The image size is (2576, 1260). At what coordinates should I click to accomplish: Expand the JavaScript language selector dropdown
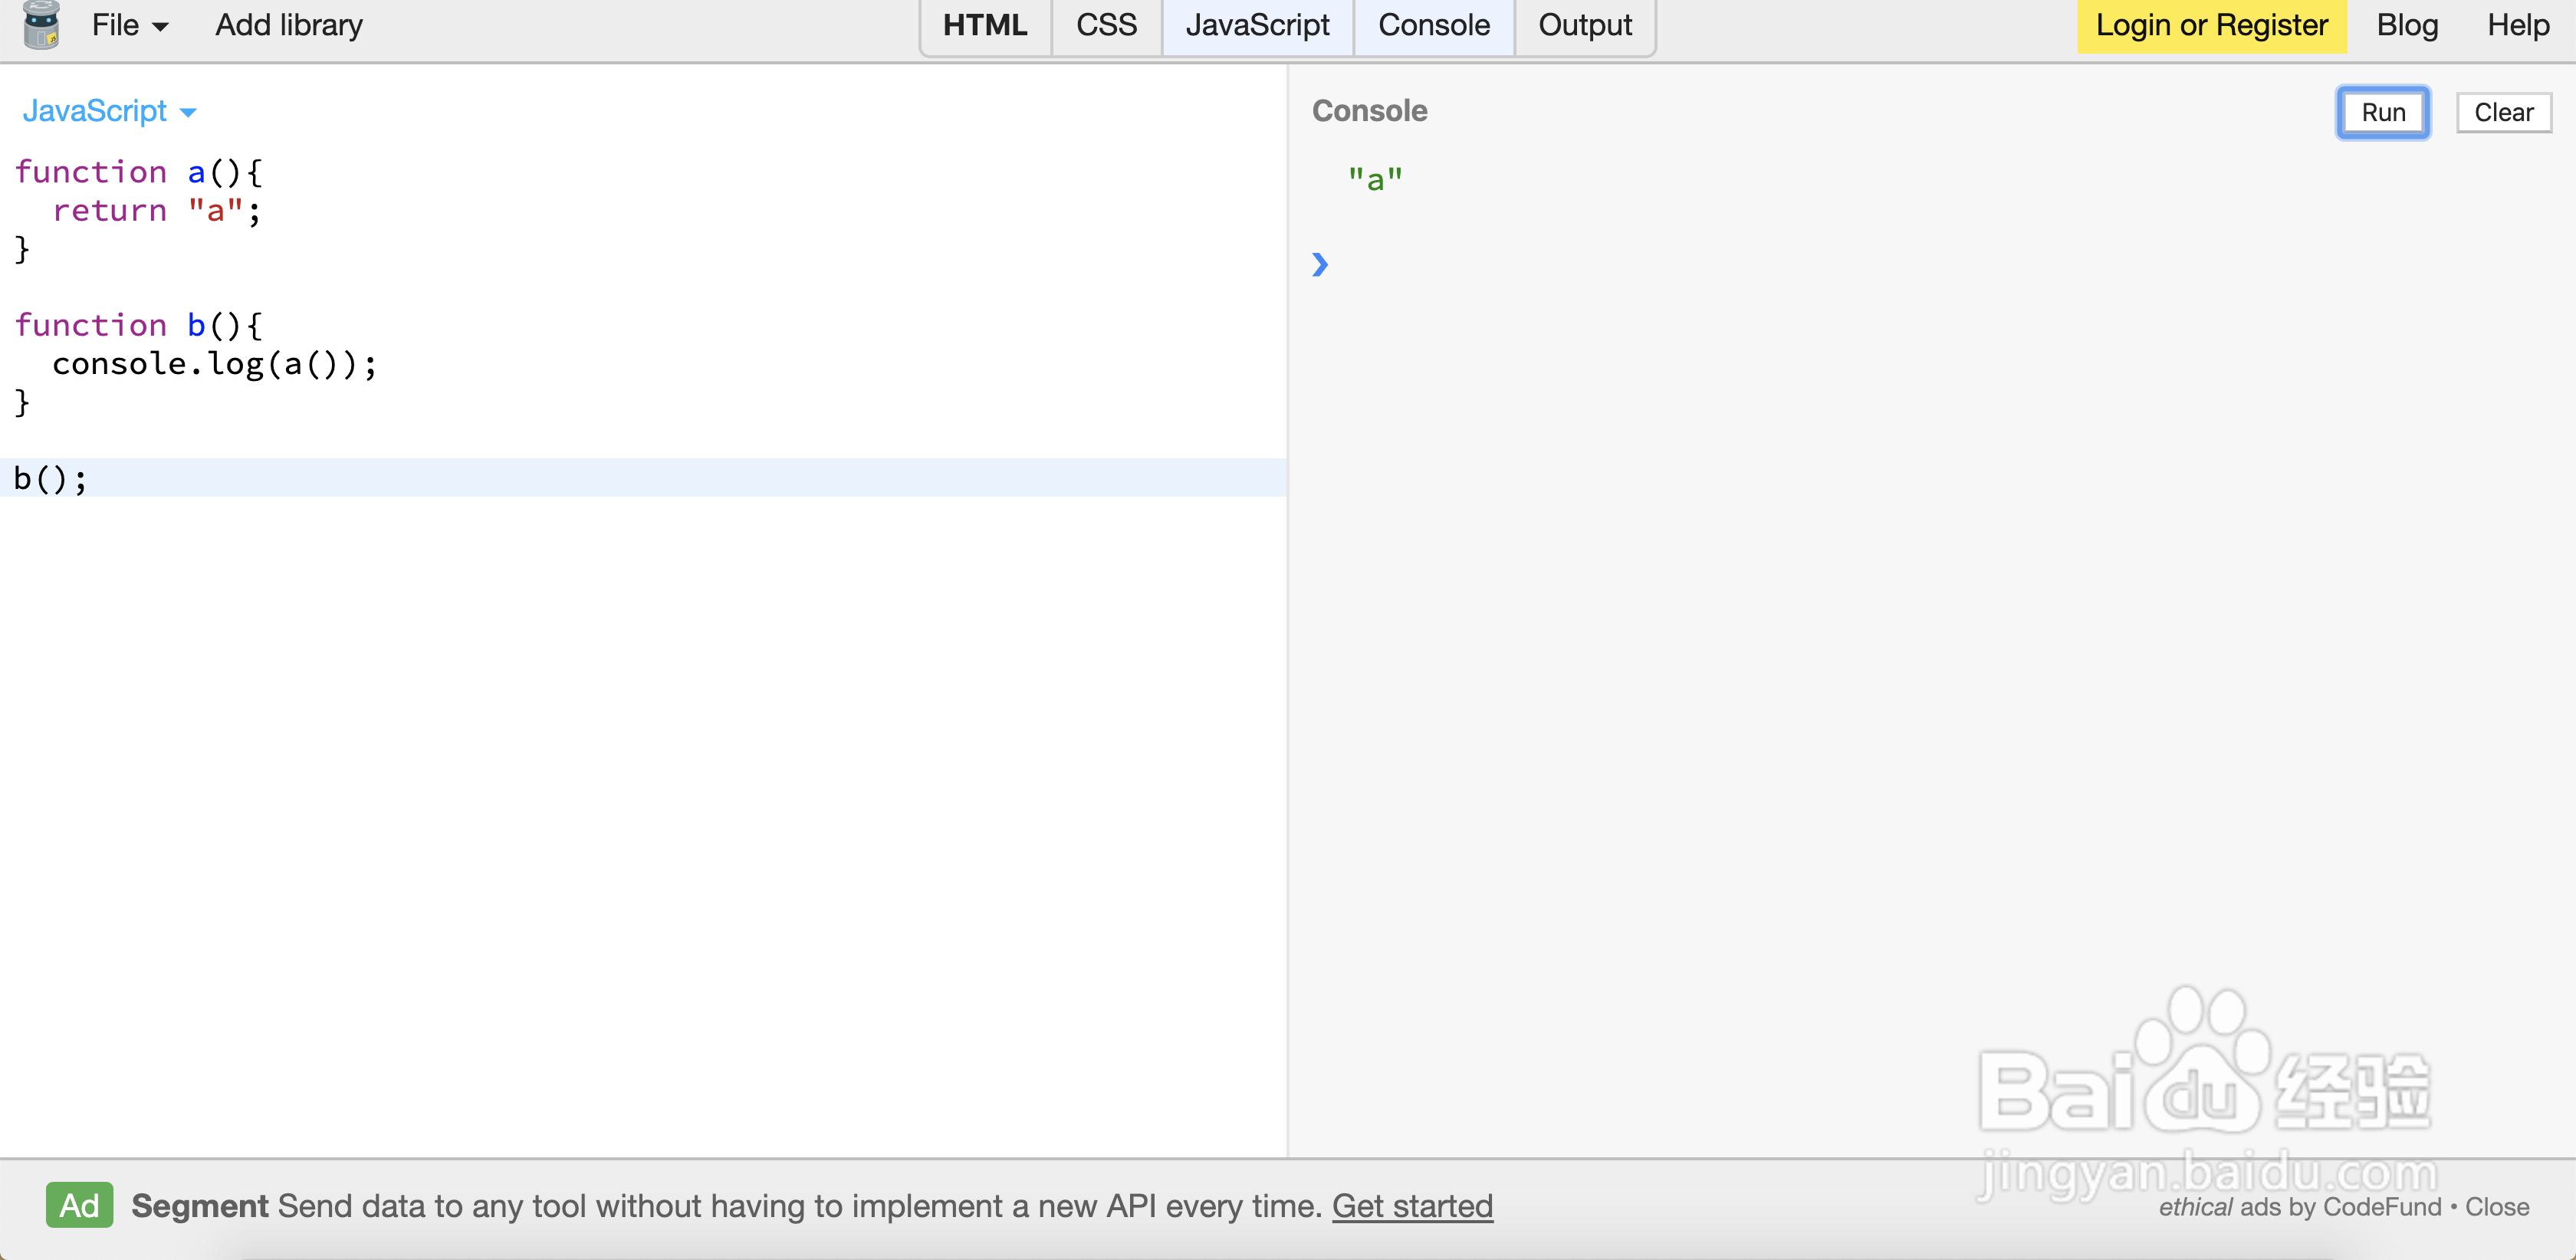(x=109, y=111)
